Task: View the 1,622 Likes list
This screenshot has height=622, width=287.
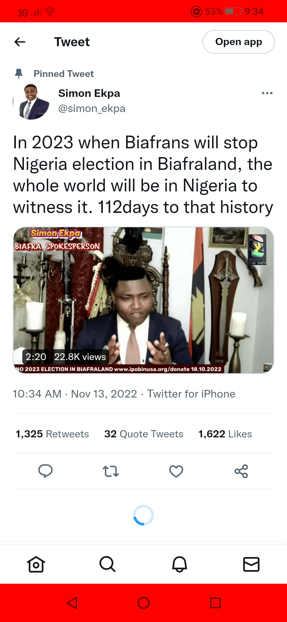Action: point(225,434)
